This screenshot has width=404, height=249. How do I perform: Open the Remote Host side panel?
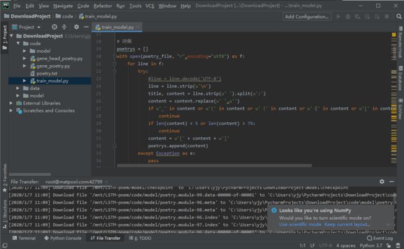point(400,42)
